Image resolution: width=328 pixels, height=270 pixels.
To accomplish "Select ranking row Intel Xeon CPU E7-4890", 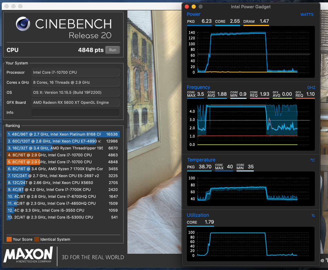I will tap(63, 141).
